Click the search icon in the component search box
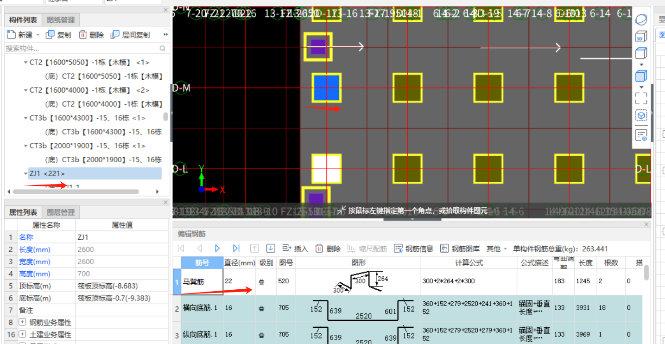This screenshot has height=344, width=665. coord(163,48)
